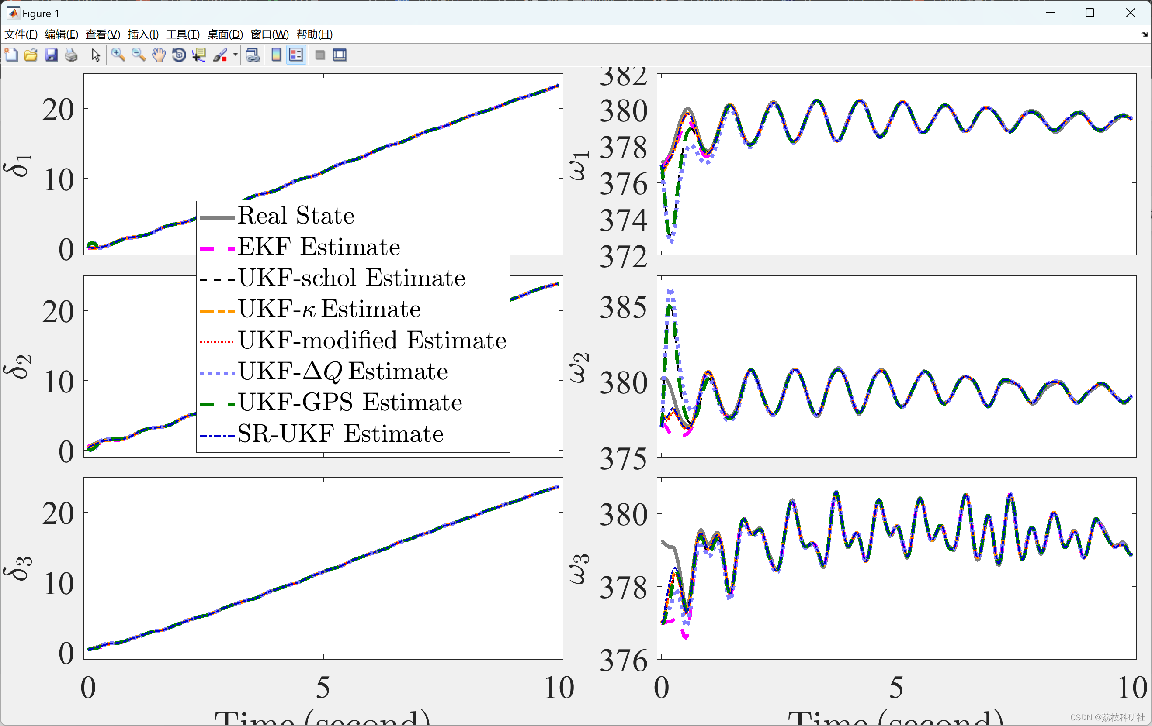The width and height of the screenshot is (1152, 726).
Task: Click inside the δ3 subplot axes
Action: click(323, 568)
